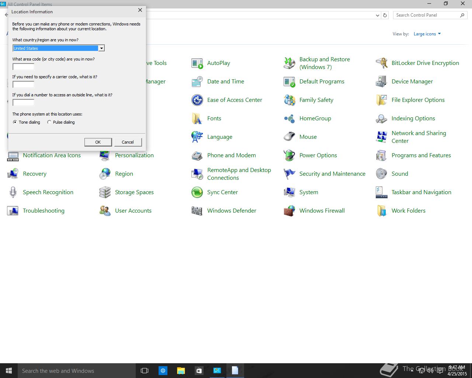Click the Windows Defender icon
The image size is (472, 378).
pyautogui.click(x=197, y=211)
